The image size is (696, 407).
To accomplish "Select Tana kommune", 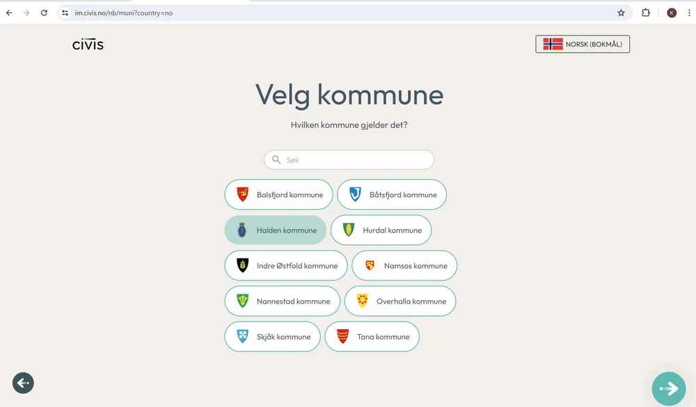I will pos(372,337).
